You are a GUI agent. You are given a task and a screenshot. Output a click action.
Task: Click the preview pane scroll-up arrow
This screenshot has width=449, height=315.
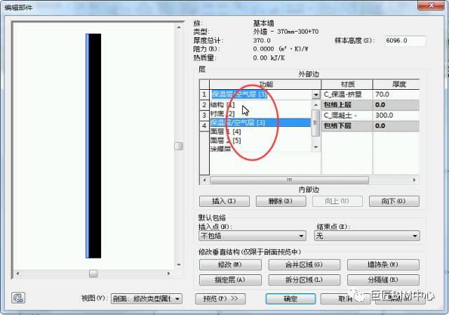(179, 27)
